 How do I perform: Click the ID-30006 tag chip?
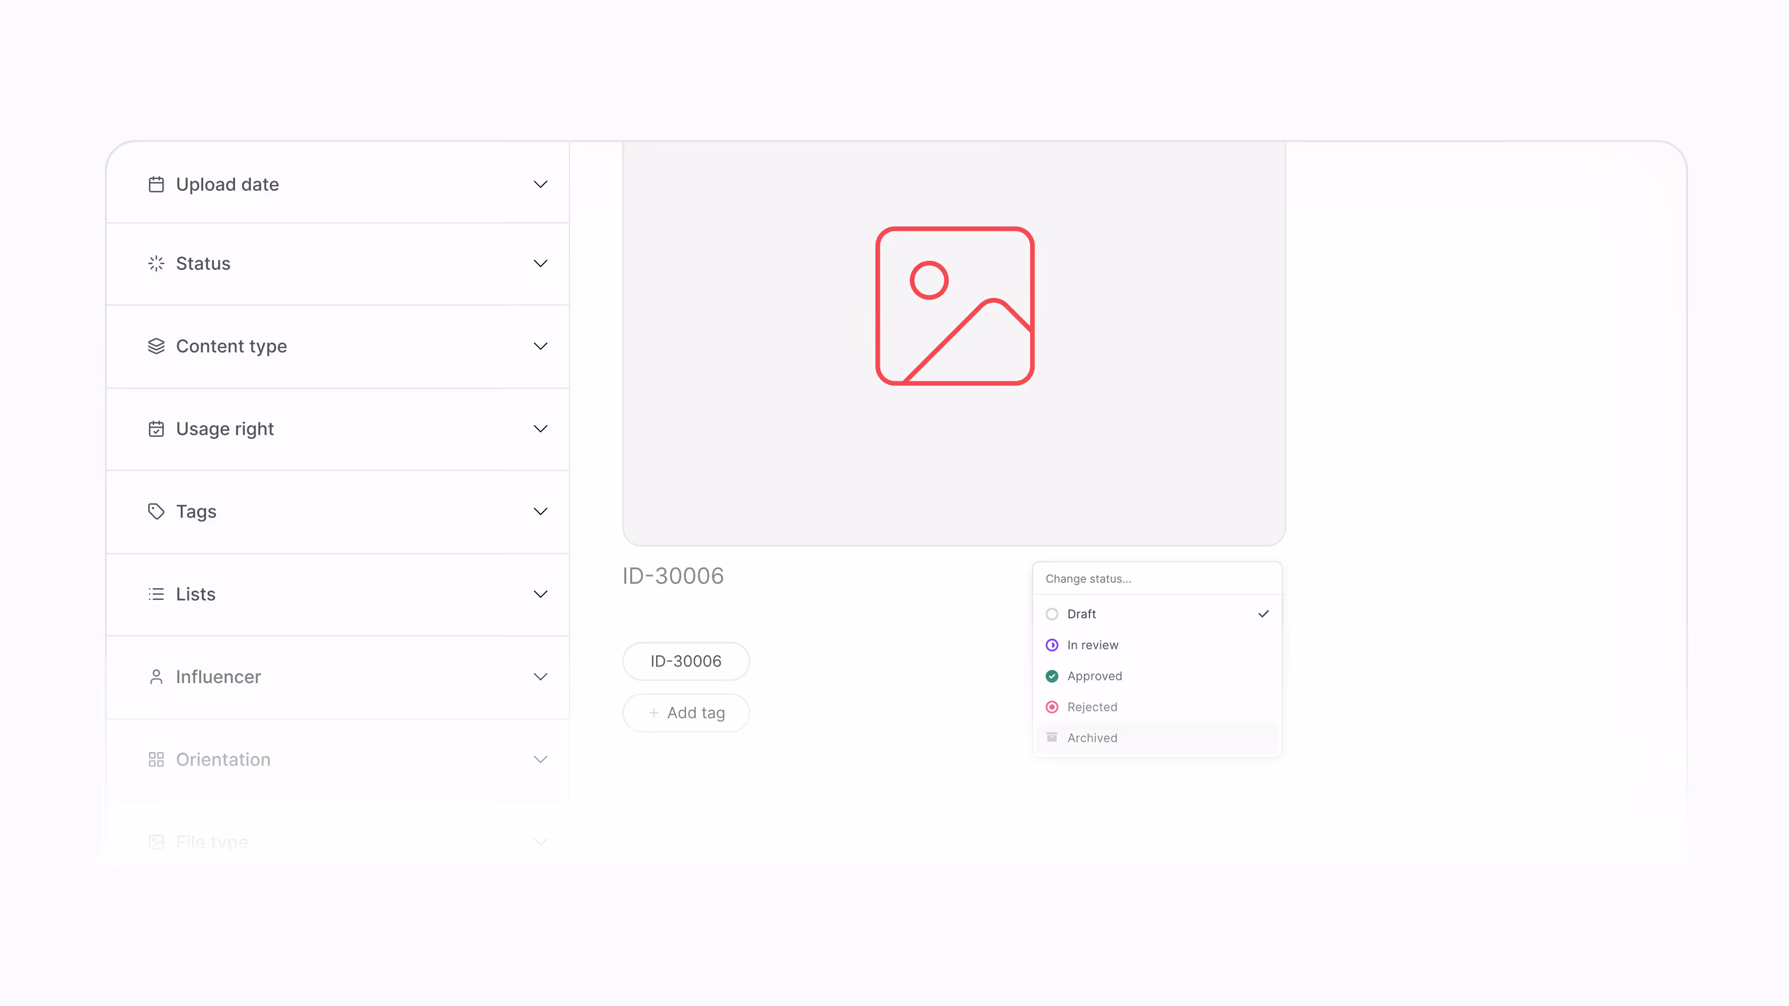[685, 660]
